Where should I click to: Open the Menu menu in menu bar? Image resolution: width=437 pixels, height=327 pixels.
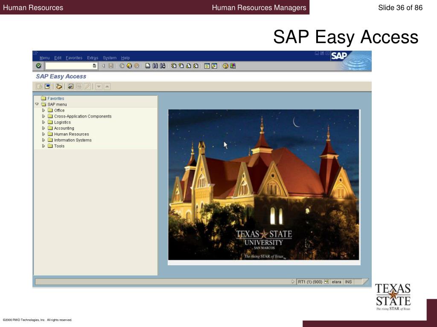click(44, 58)
